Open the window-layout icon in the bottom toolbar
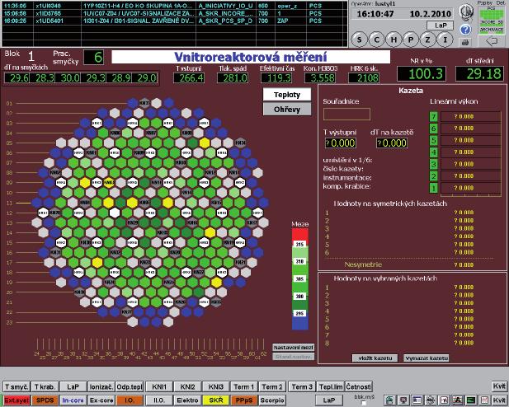The height and width of the screenshot is (407, 509). tap(417, 400)
